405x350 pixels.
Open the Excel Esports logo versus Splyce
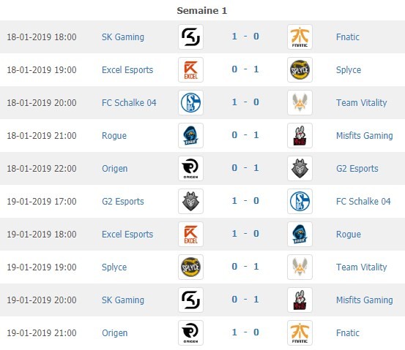click(x=190, y=70)
